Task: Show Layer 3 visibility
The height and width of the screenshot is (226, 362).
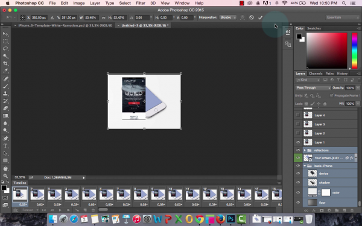Action: click(x=298, y=124)
